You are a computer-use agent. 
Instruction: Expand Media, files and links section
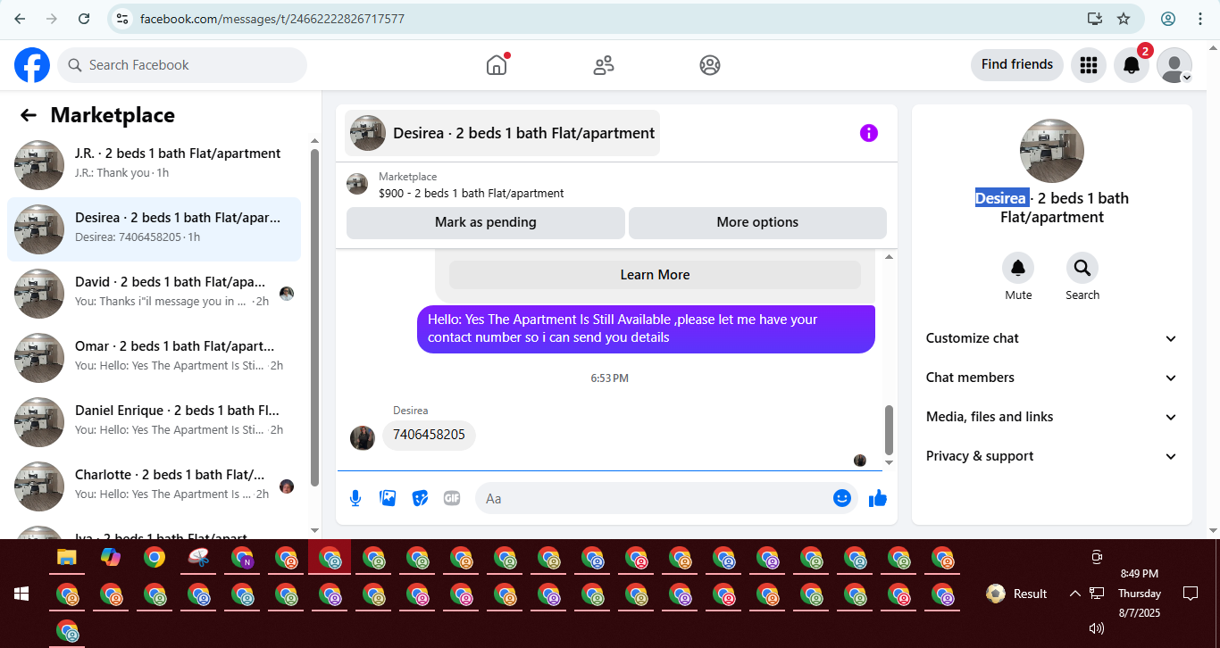click(x=1052, y=417)
